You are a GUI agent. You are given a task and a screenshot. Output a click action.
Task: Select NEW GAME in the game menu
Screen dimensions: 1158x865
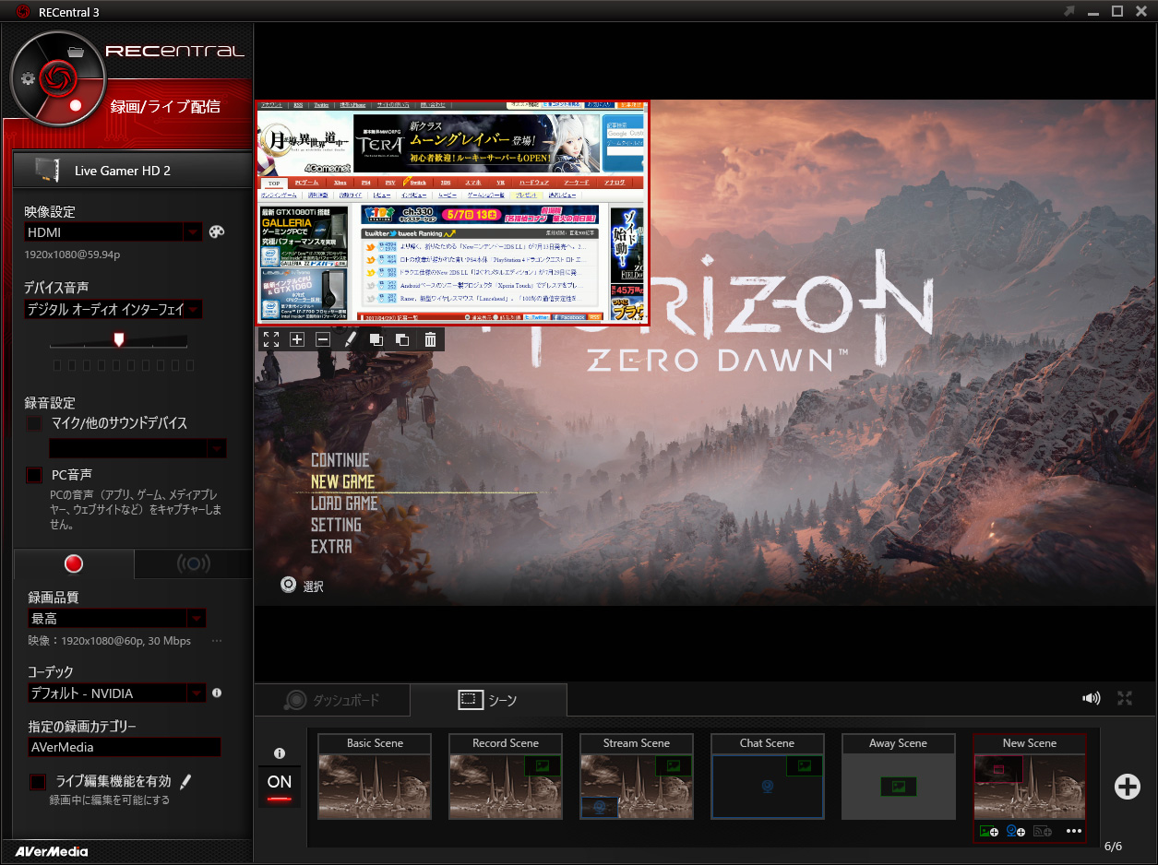pos(342,481)
